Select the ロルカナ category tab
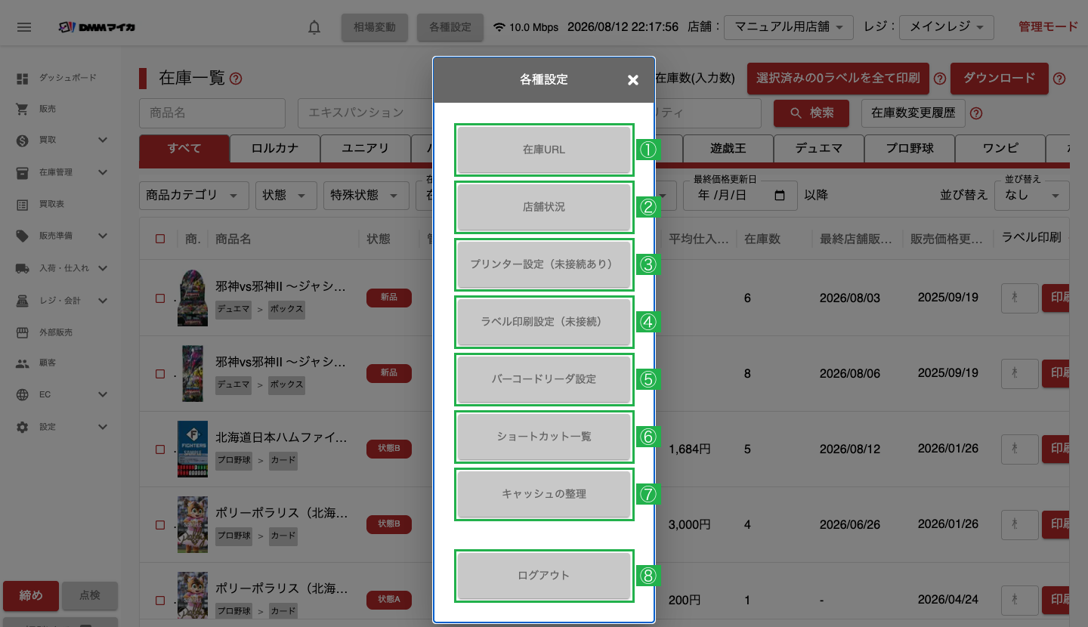 pos(275,149)
